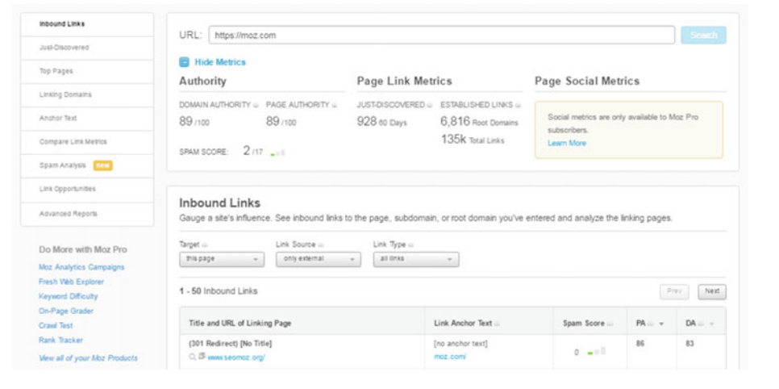Click the '1 - 50 Inbound Links' text
The width and height of the screenshot is (779, 389).
tap(219, 291)
